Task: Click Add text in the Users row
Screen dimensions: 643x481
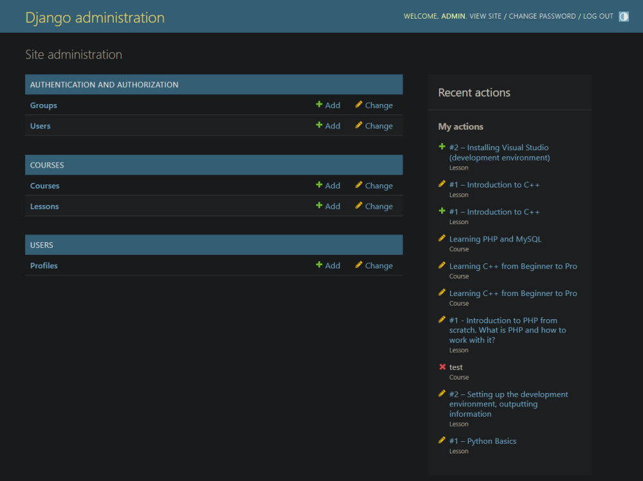Action: coord(332,126)
